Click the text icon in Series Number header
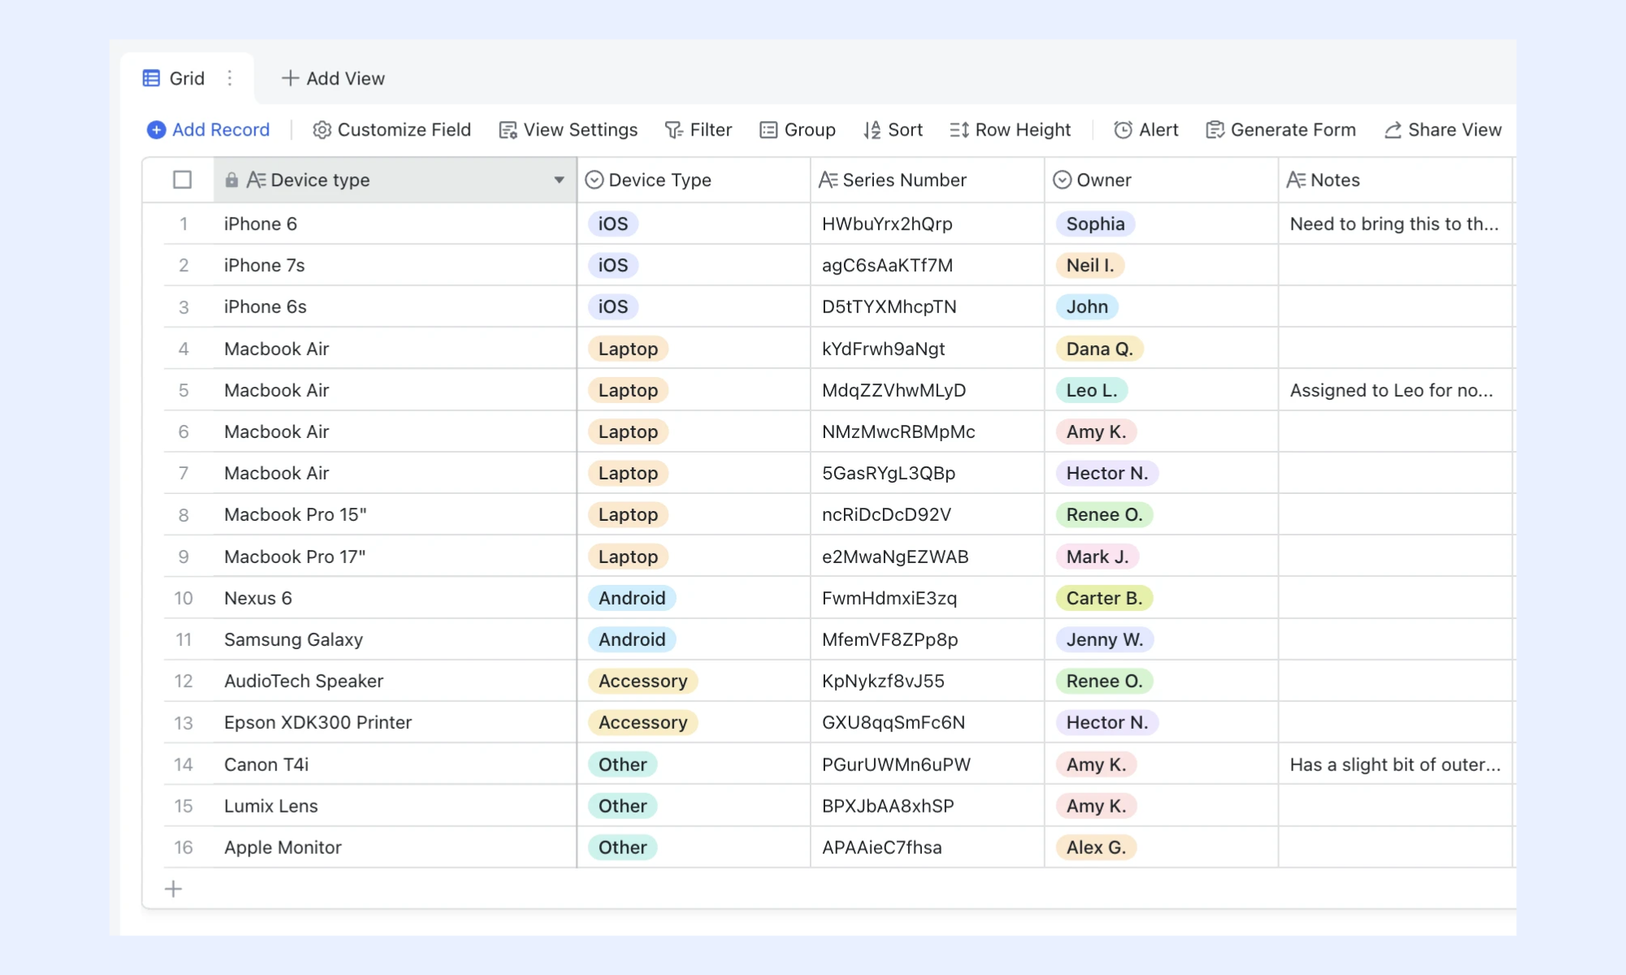Screen dimensions: 1626x975 [828, 180]
